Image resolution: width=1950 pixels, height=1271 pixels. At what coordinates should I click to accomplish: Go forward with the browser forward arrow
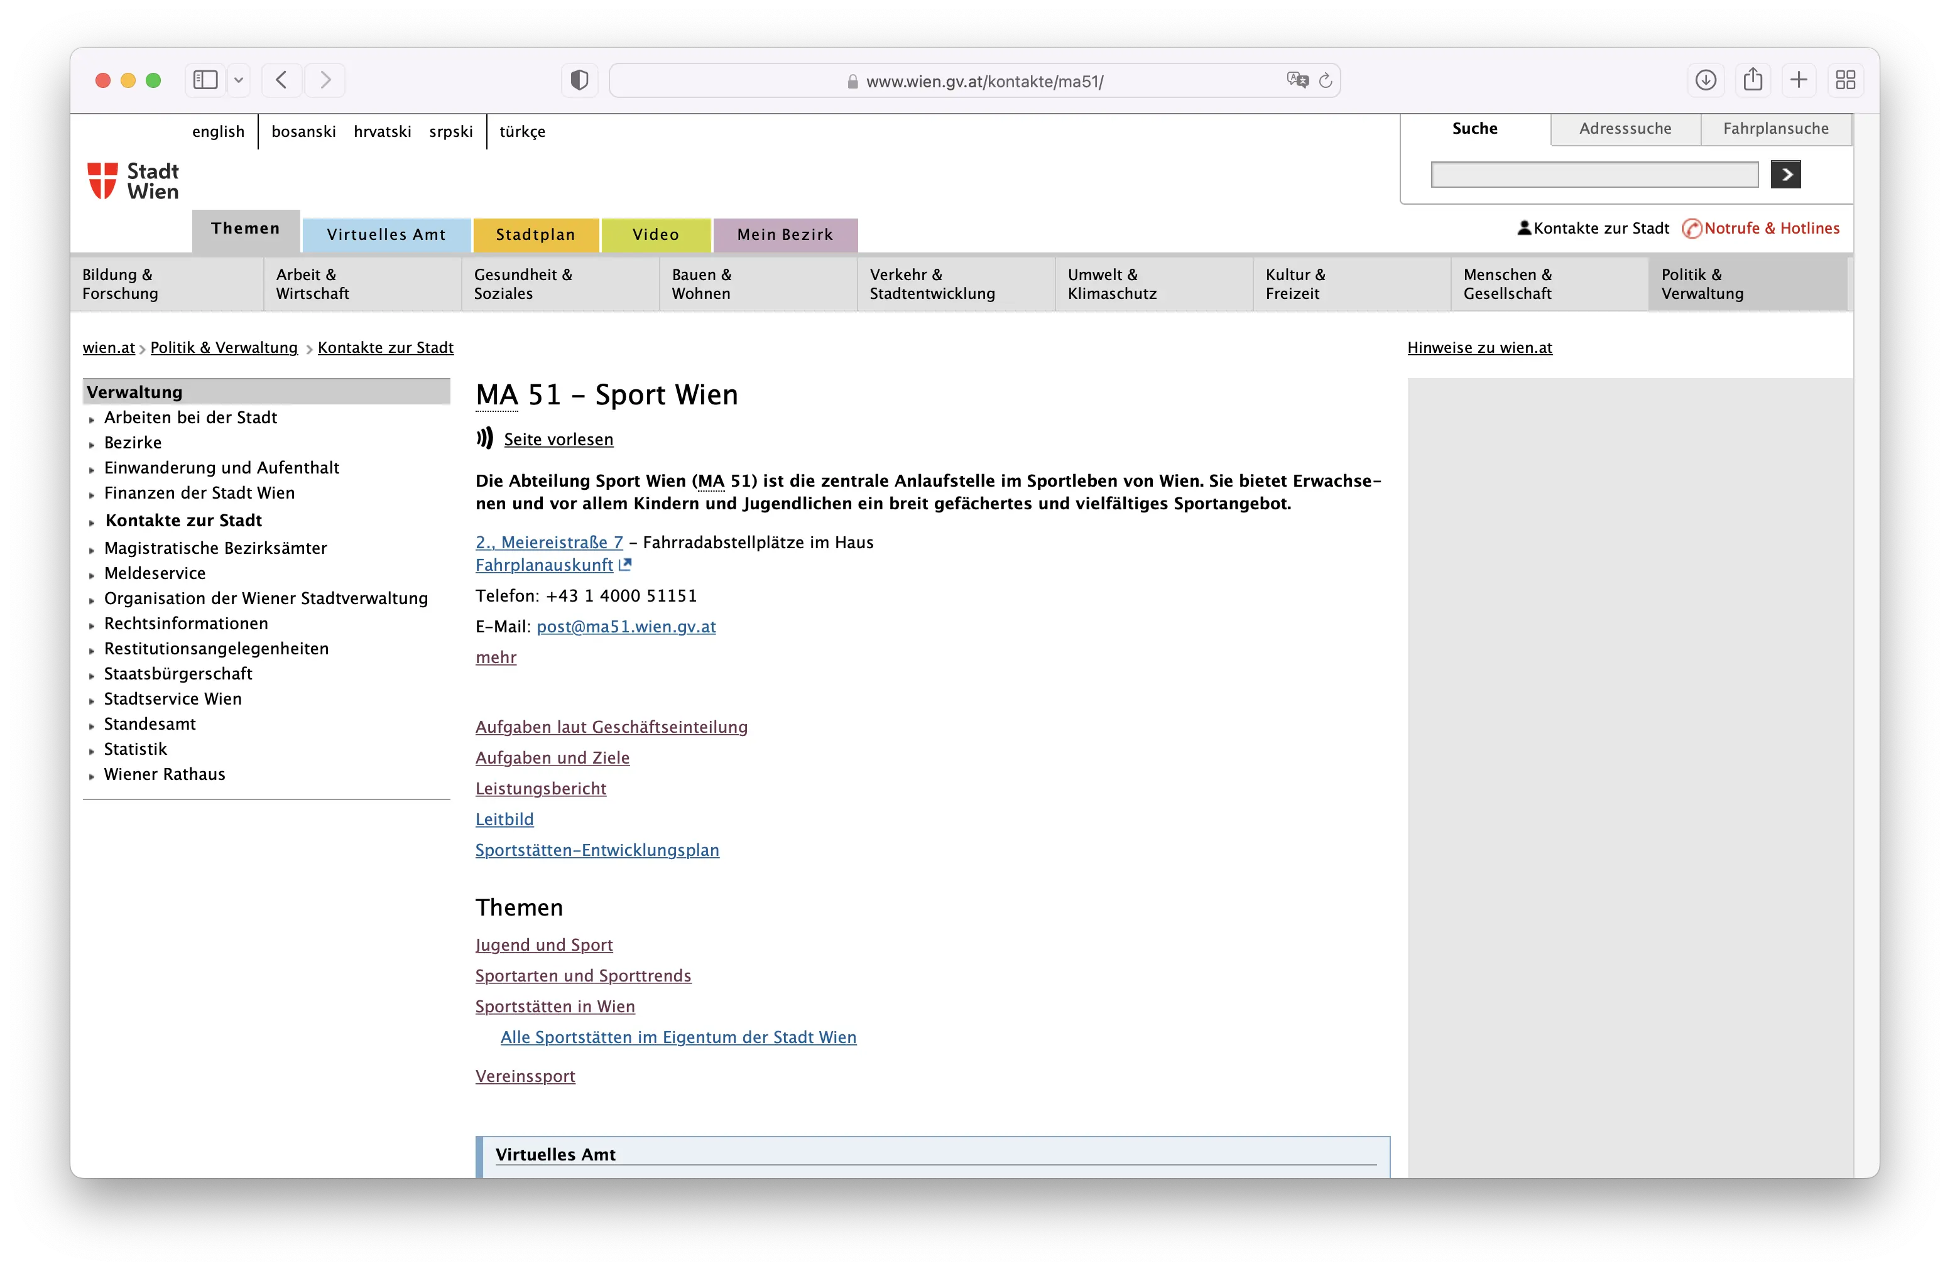(325, 80)
